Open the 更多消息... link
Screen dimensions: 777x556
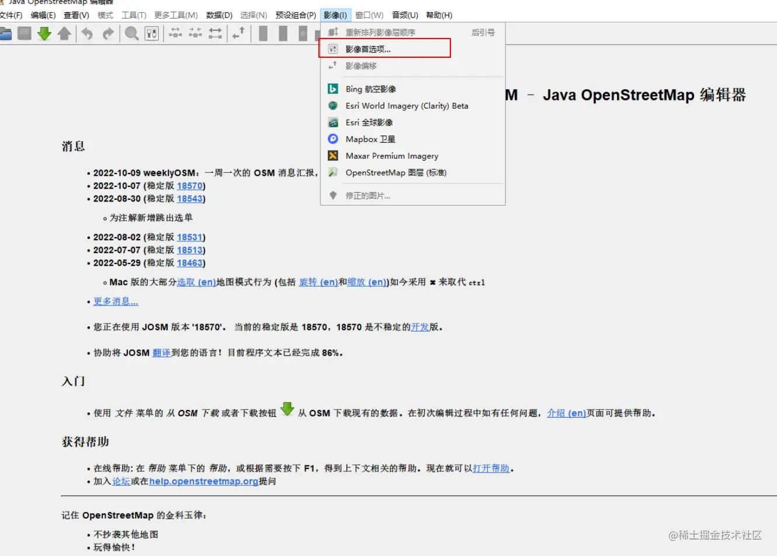pos(116,301)
